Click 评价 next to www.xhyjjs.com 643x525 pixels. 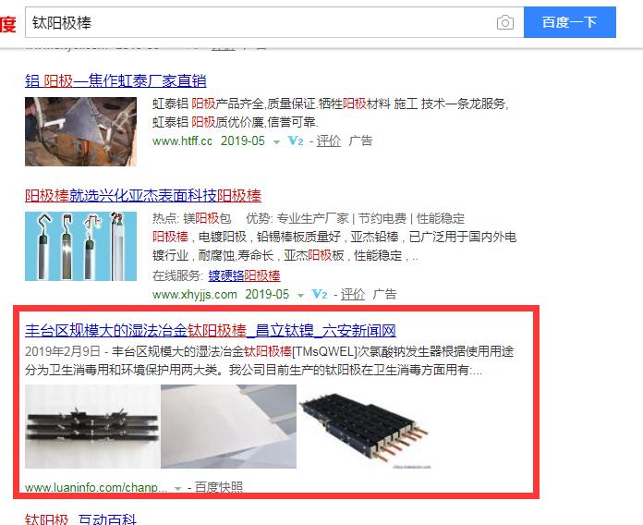353,295
